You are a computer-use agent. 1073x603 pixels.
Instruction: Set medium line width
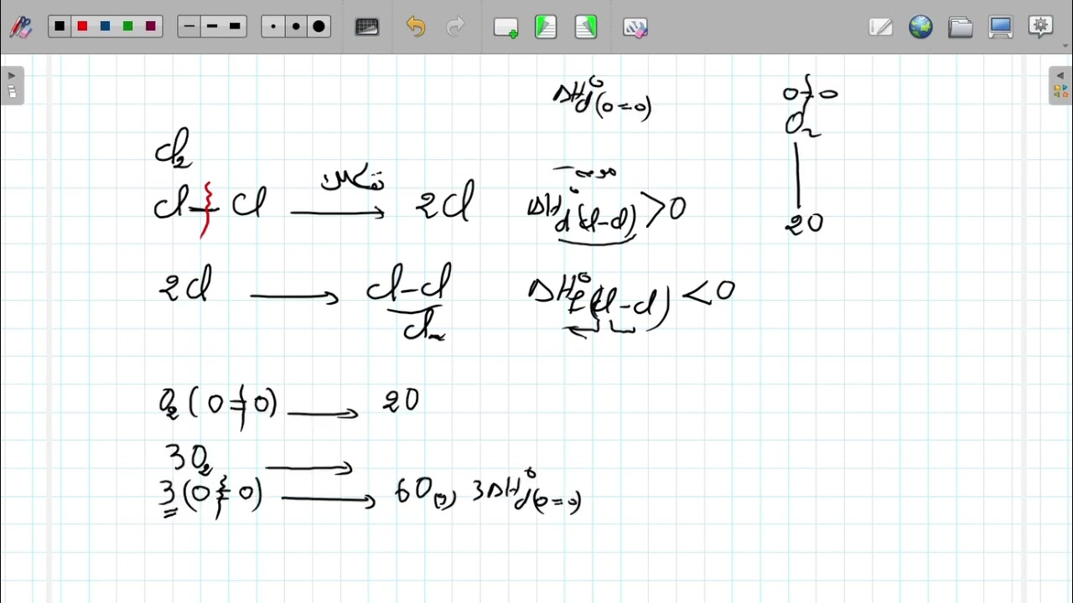tap(212, 27)
